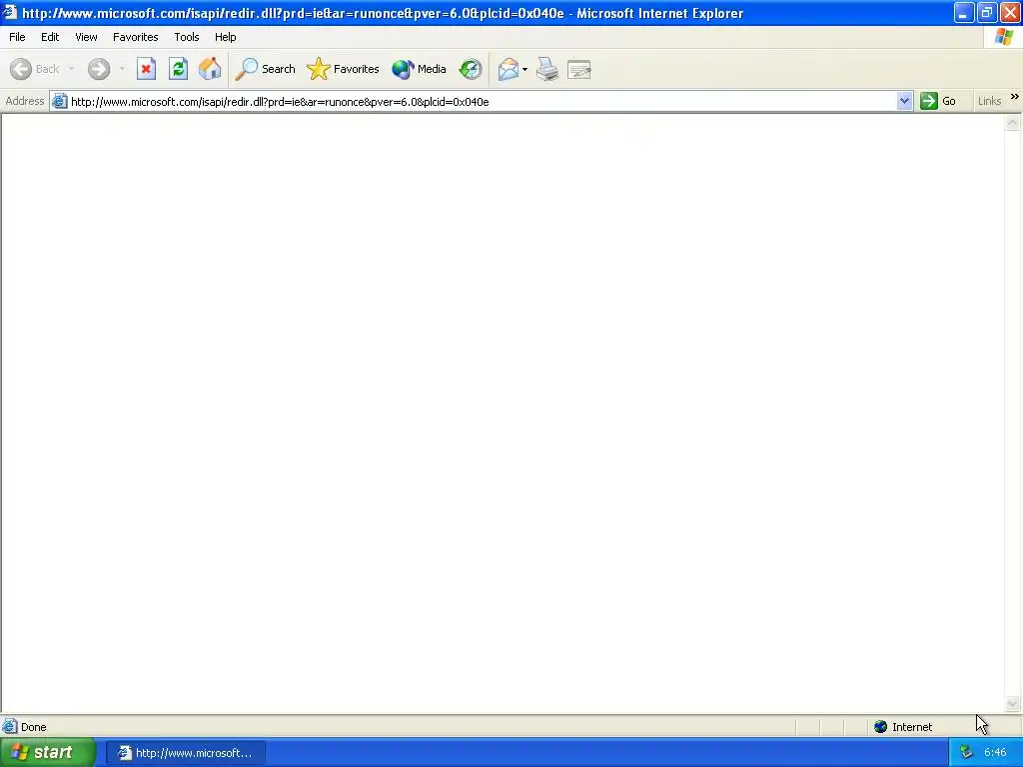Image resolution: width=1023 pixels, height=767 pixels.
Task: Open the Back history dropdown arrow
Action: tap(71, 69)
